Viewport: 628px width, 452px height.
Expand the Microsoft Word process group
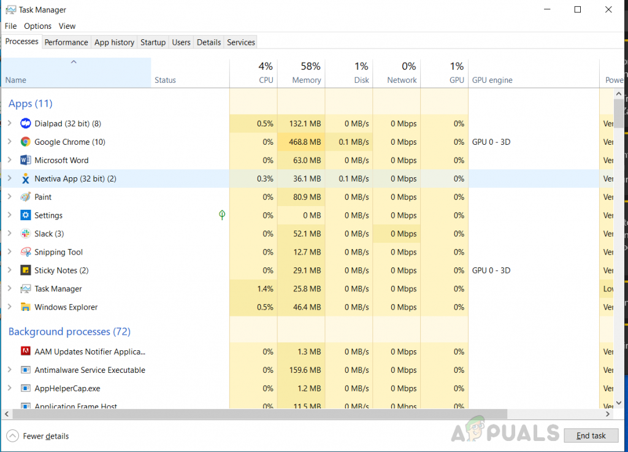(x=10, y=160)
